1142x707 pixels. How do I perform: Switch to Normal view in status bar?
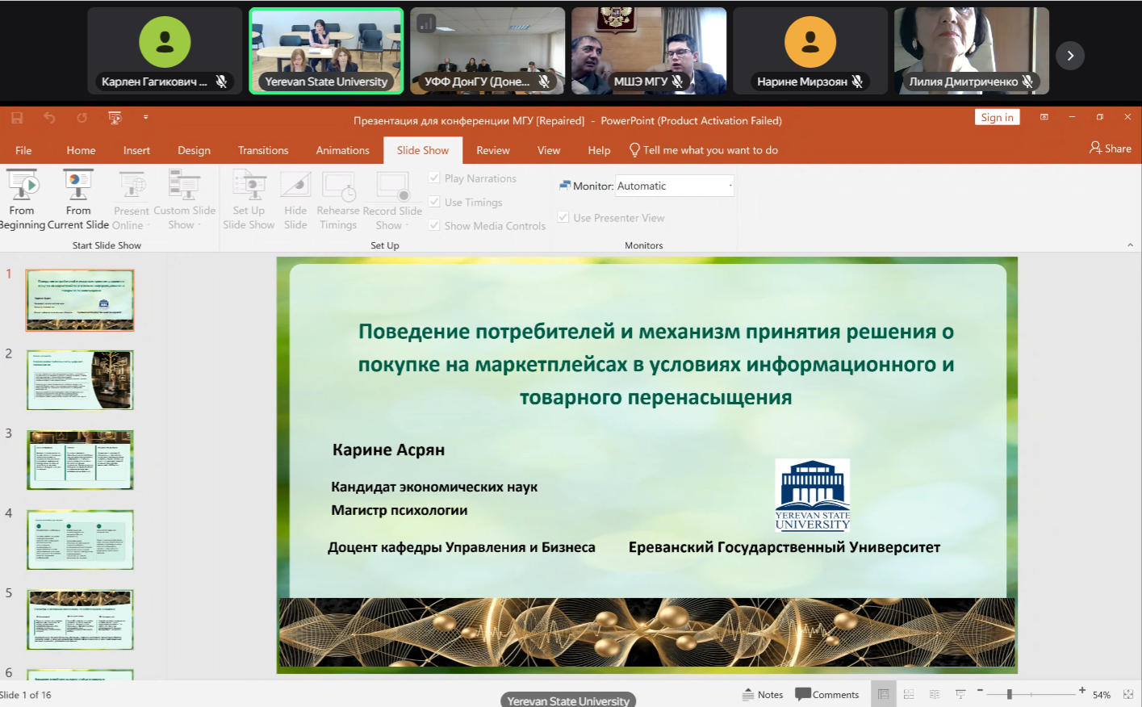(884, 694)
